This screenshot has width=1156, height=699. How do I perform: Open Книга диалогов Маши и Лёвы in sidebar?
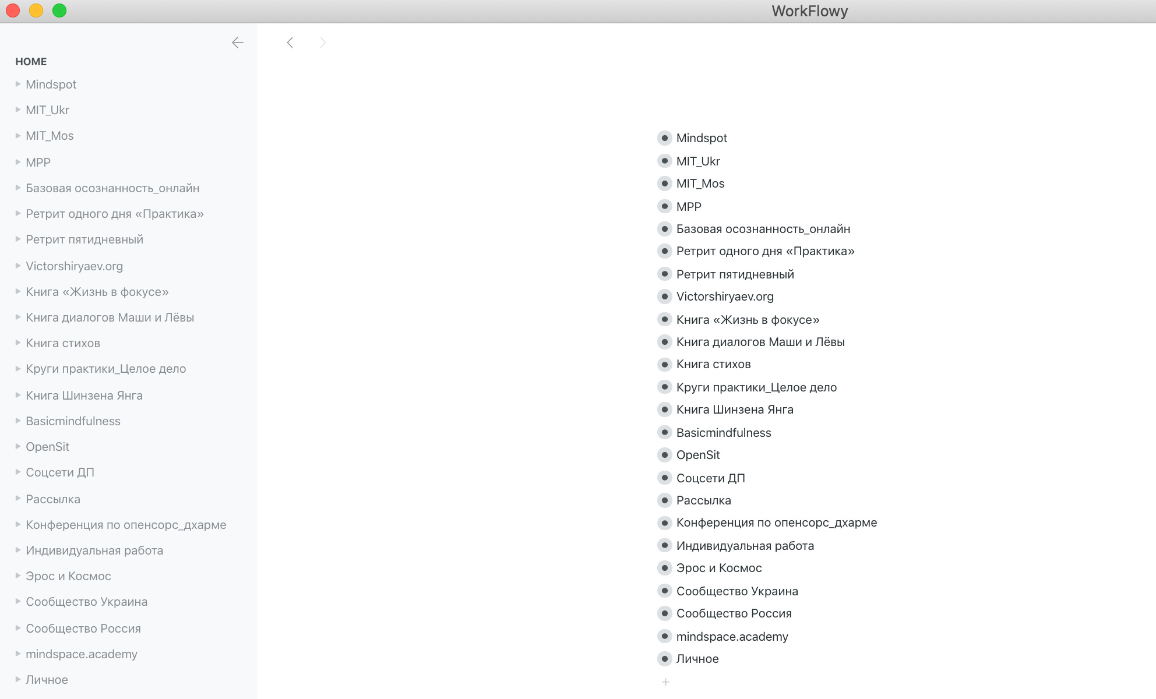[x=110, y=317]
